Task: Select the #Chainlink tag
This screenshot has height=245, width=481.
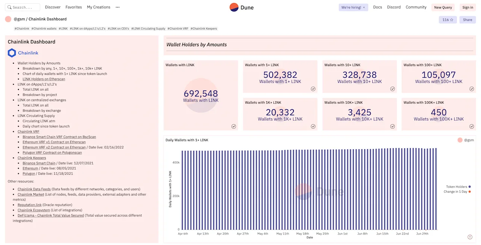Action: pyautogui.click(x=22, y=29)
